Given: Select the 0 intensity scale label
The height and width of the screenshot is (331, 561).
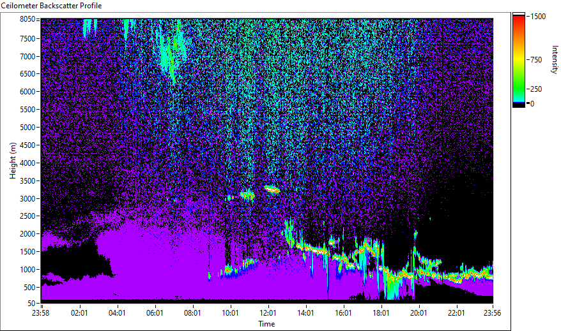Looking at the screenshot, I should tap(532, 104).
